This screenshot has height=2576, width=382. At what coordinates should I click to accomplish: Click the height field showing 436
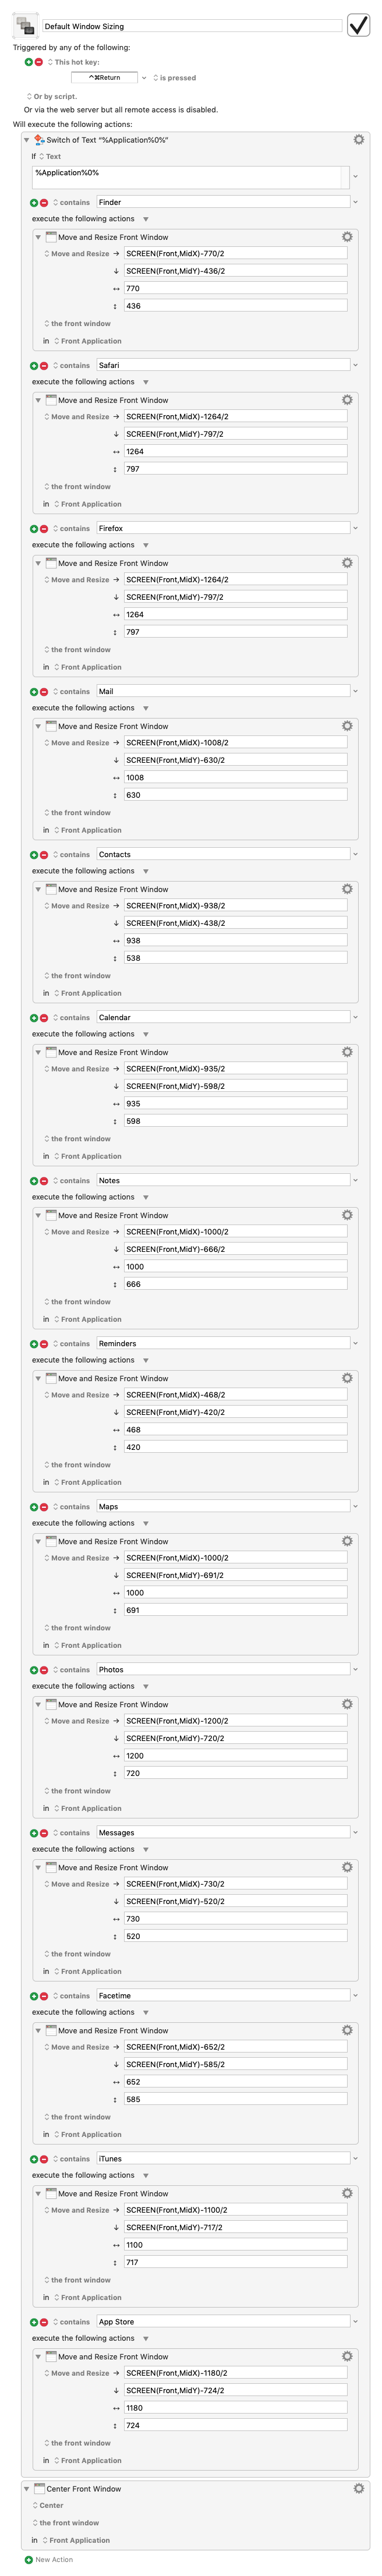click(235, 306)
